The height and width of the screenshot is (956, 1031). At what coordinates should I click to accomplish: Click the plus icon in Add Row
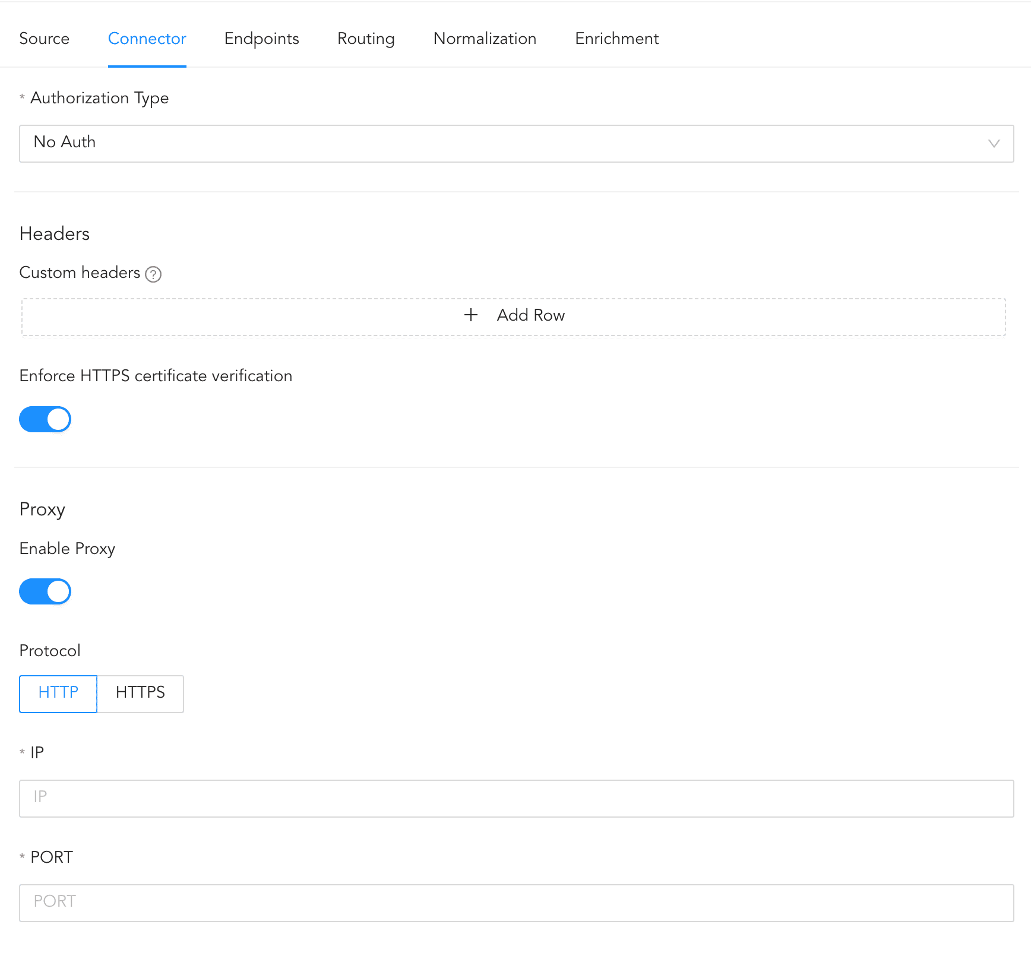tap(471, 315)
